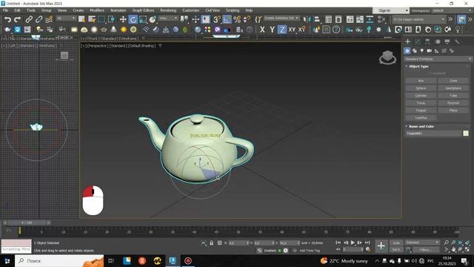Screen dimensions: 474x267
Task: Open the Curve Editor icon
Action: click(x=360, y=19)
